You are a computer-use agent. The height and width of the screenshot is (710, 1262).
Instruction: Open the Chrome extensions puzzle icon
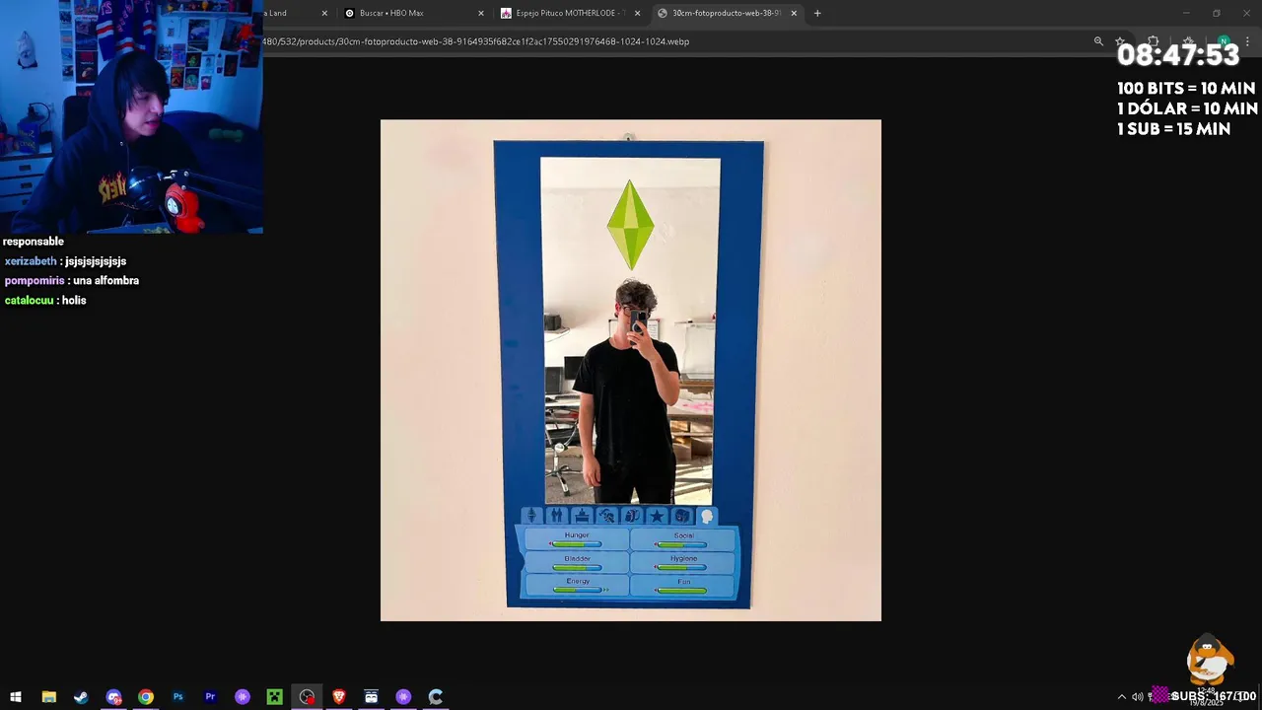(x=1153, y=41)
